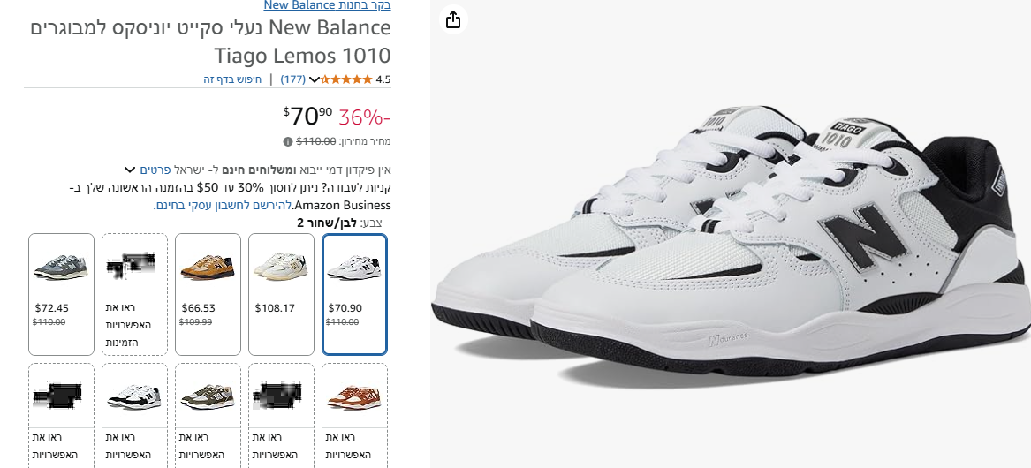Click the product title "Tiago Lemos 1010"
1031x468 pixels.
[x=302, y=56]
